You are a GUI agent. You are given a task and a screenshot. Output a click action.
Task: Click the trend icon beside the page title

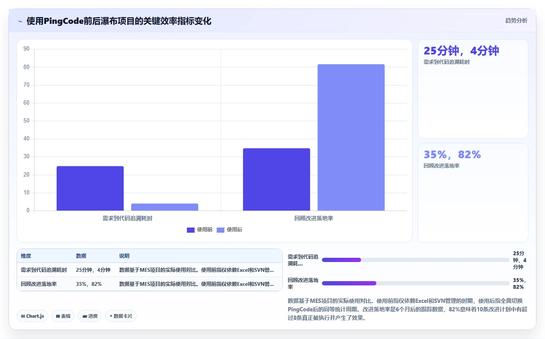click(20, 21)
